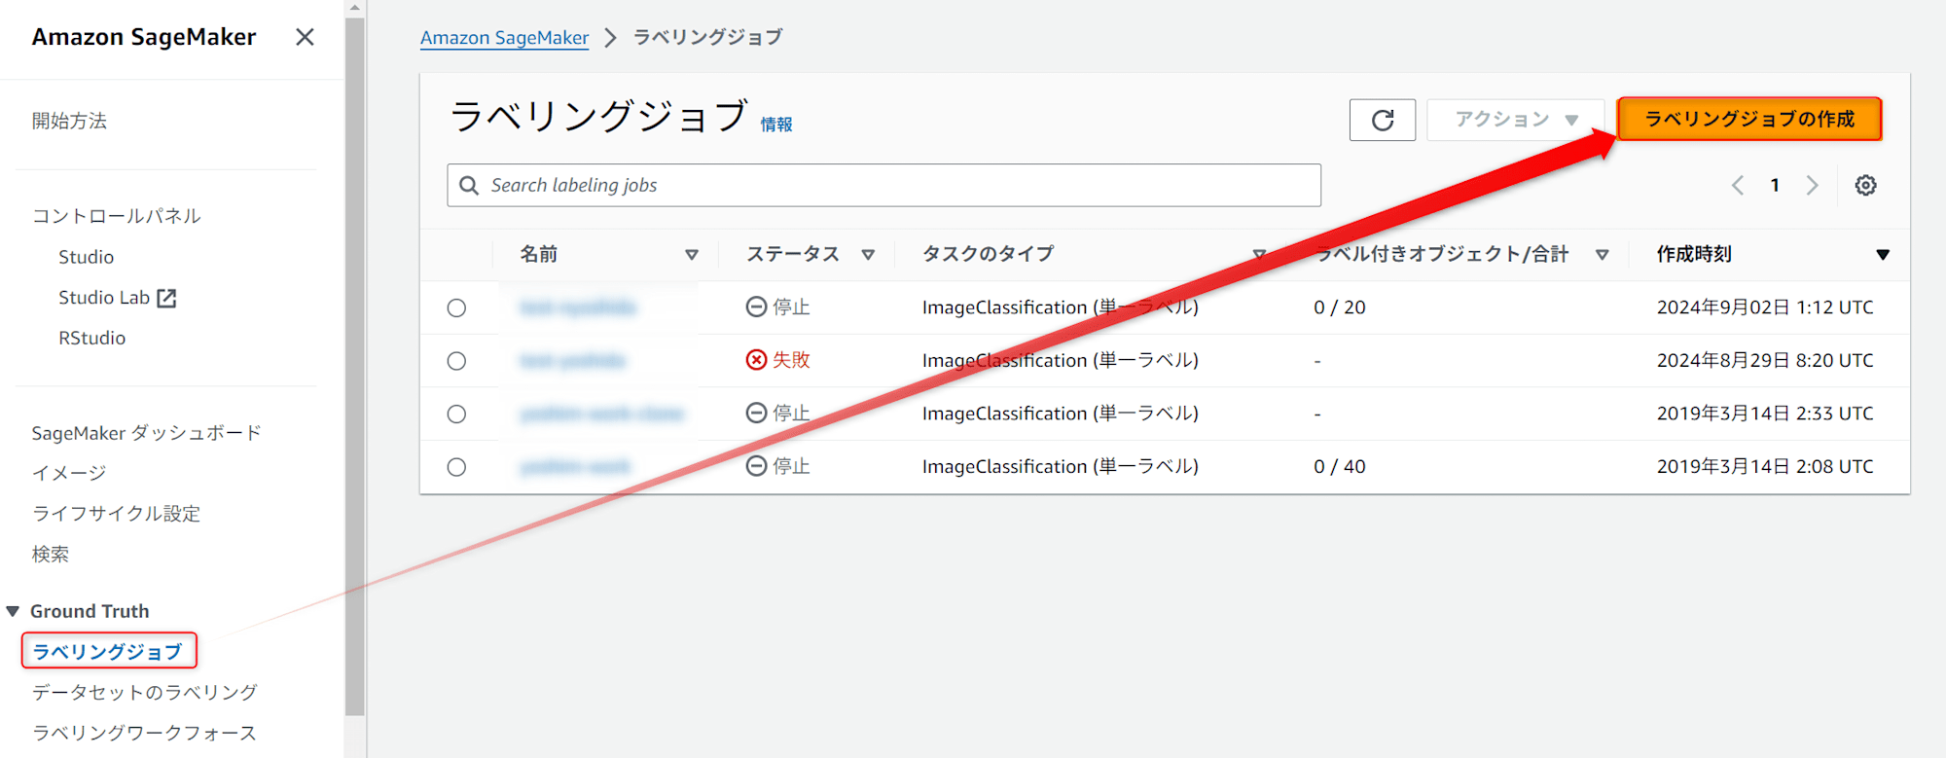Click the sidebar vertical scrollbar
Viewport: 1946px width, 758px height.
click(x=355, y=366)
